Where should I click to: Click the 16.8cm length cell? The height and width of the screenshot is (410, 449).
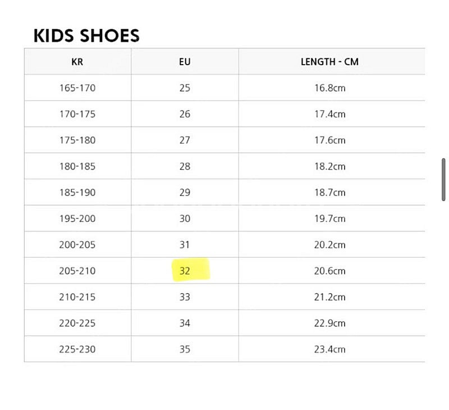coord(329,88)
